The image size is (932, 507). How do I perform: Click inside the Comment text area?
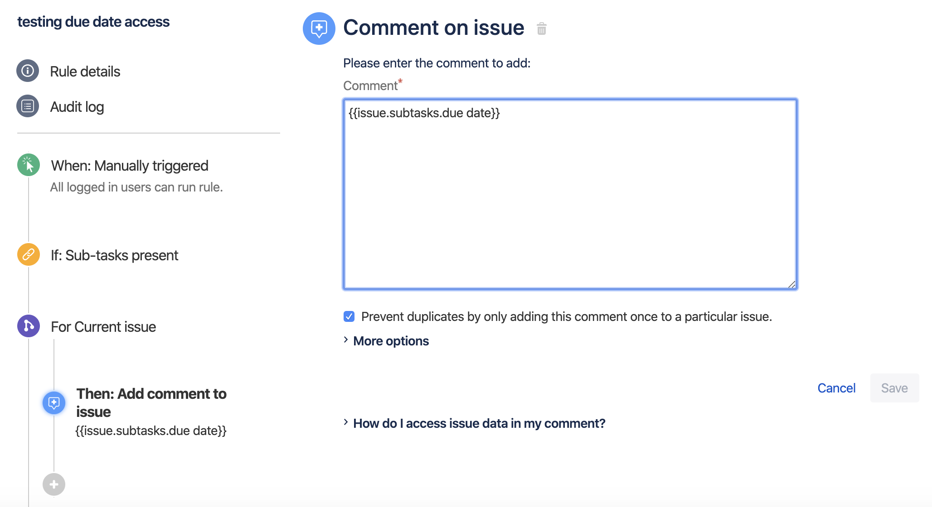pos(569,195)
